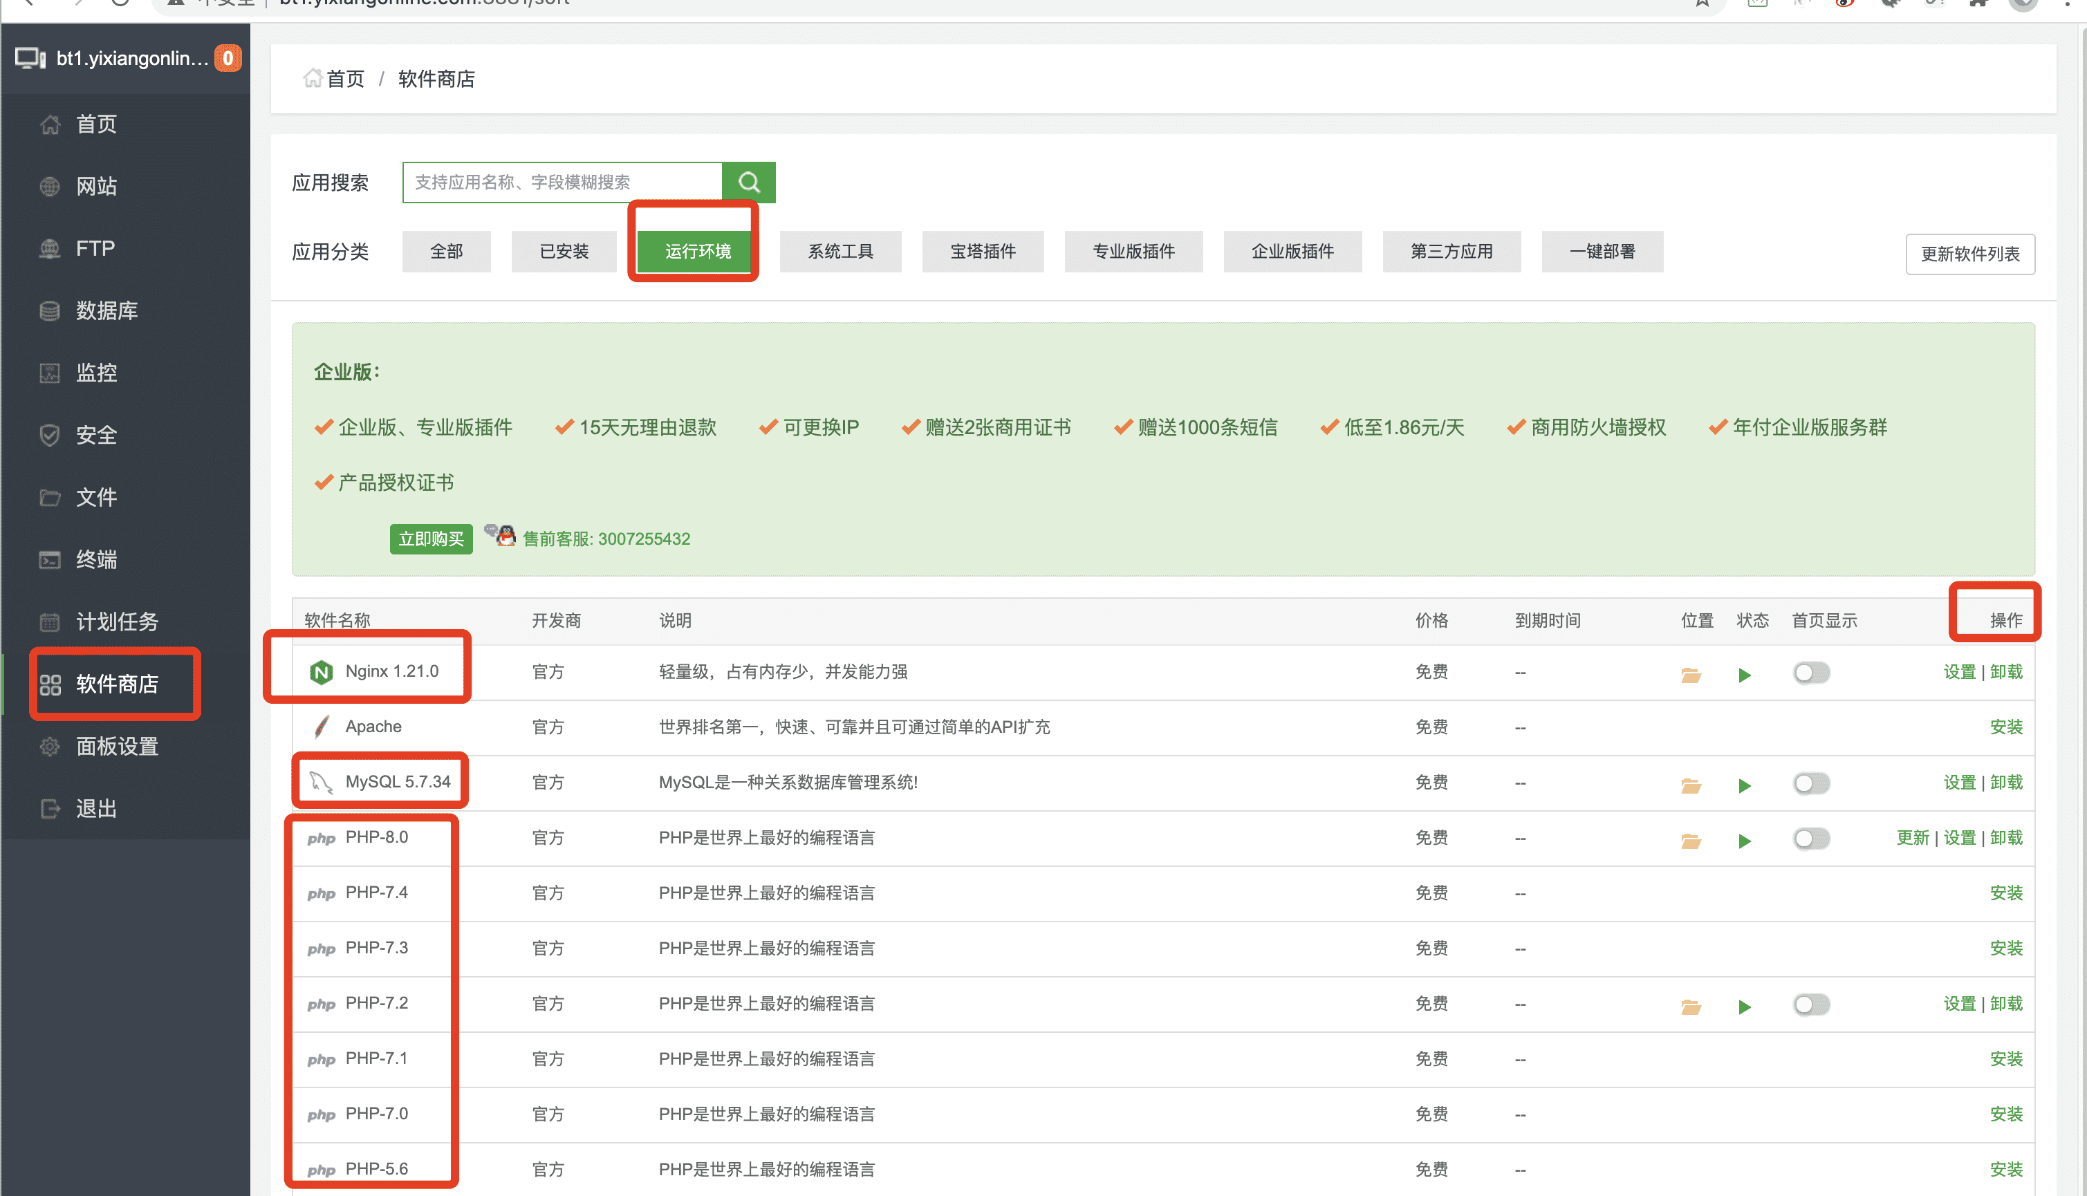Click 安装 link for PHP-7.3
The image size is (2087, 1196).
coord(2007,948)
